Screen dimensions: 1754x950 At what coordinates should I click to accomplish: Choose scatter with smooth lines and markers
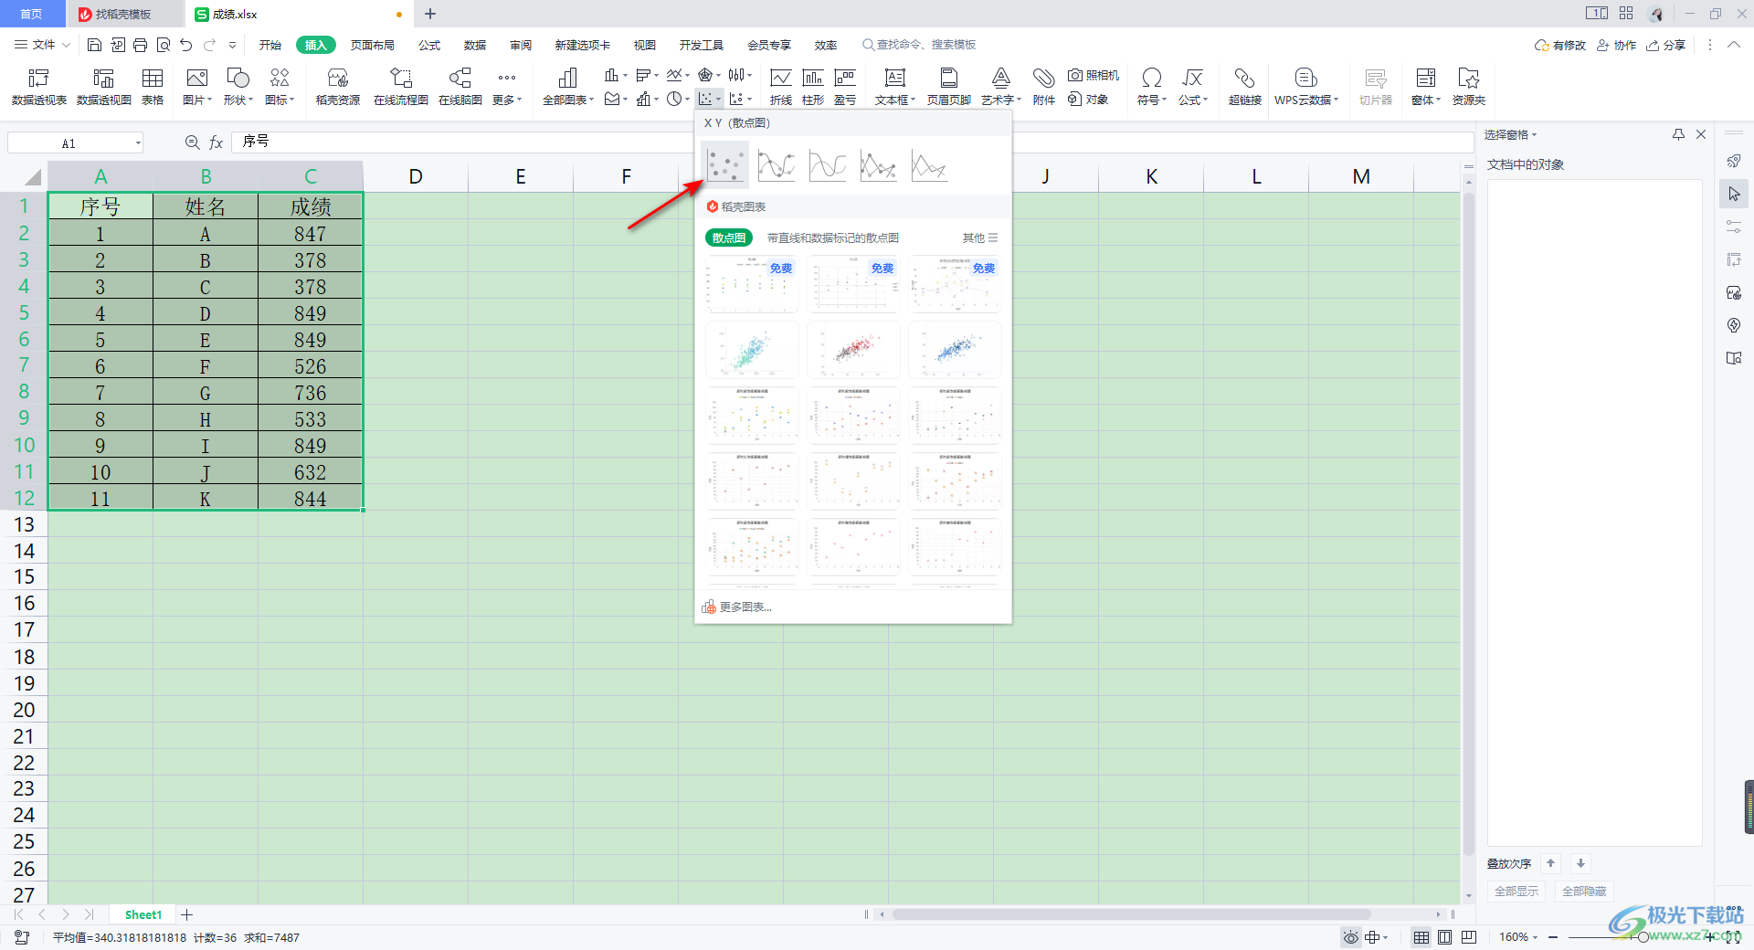click(777, 165)
